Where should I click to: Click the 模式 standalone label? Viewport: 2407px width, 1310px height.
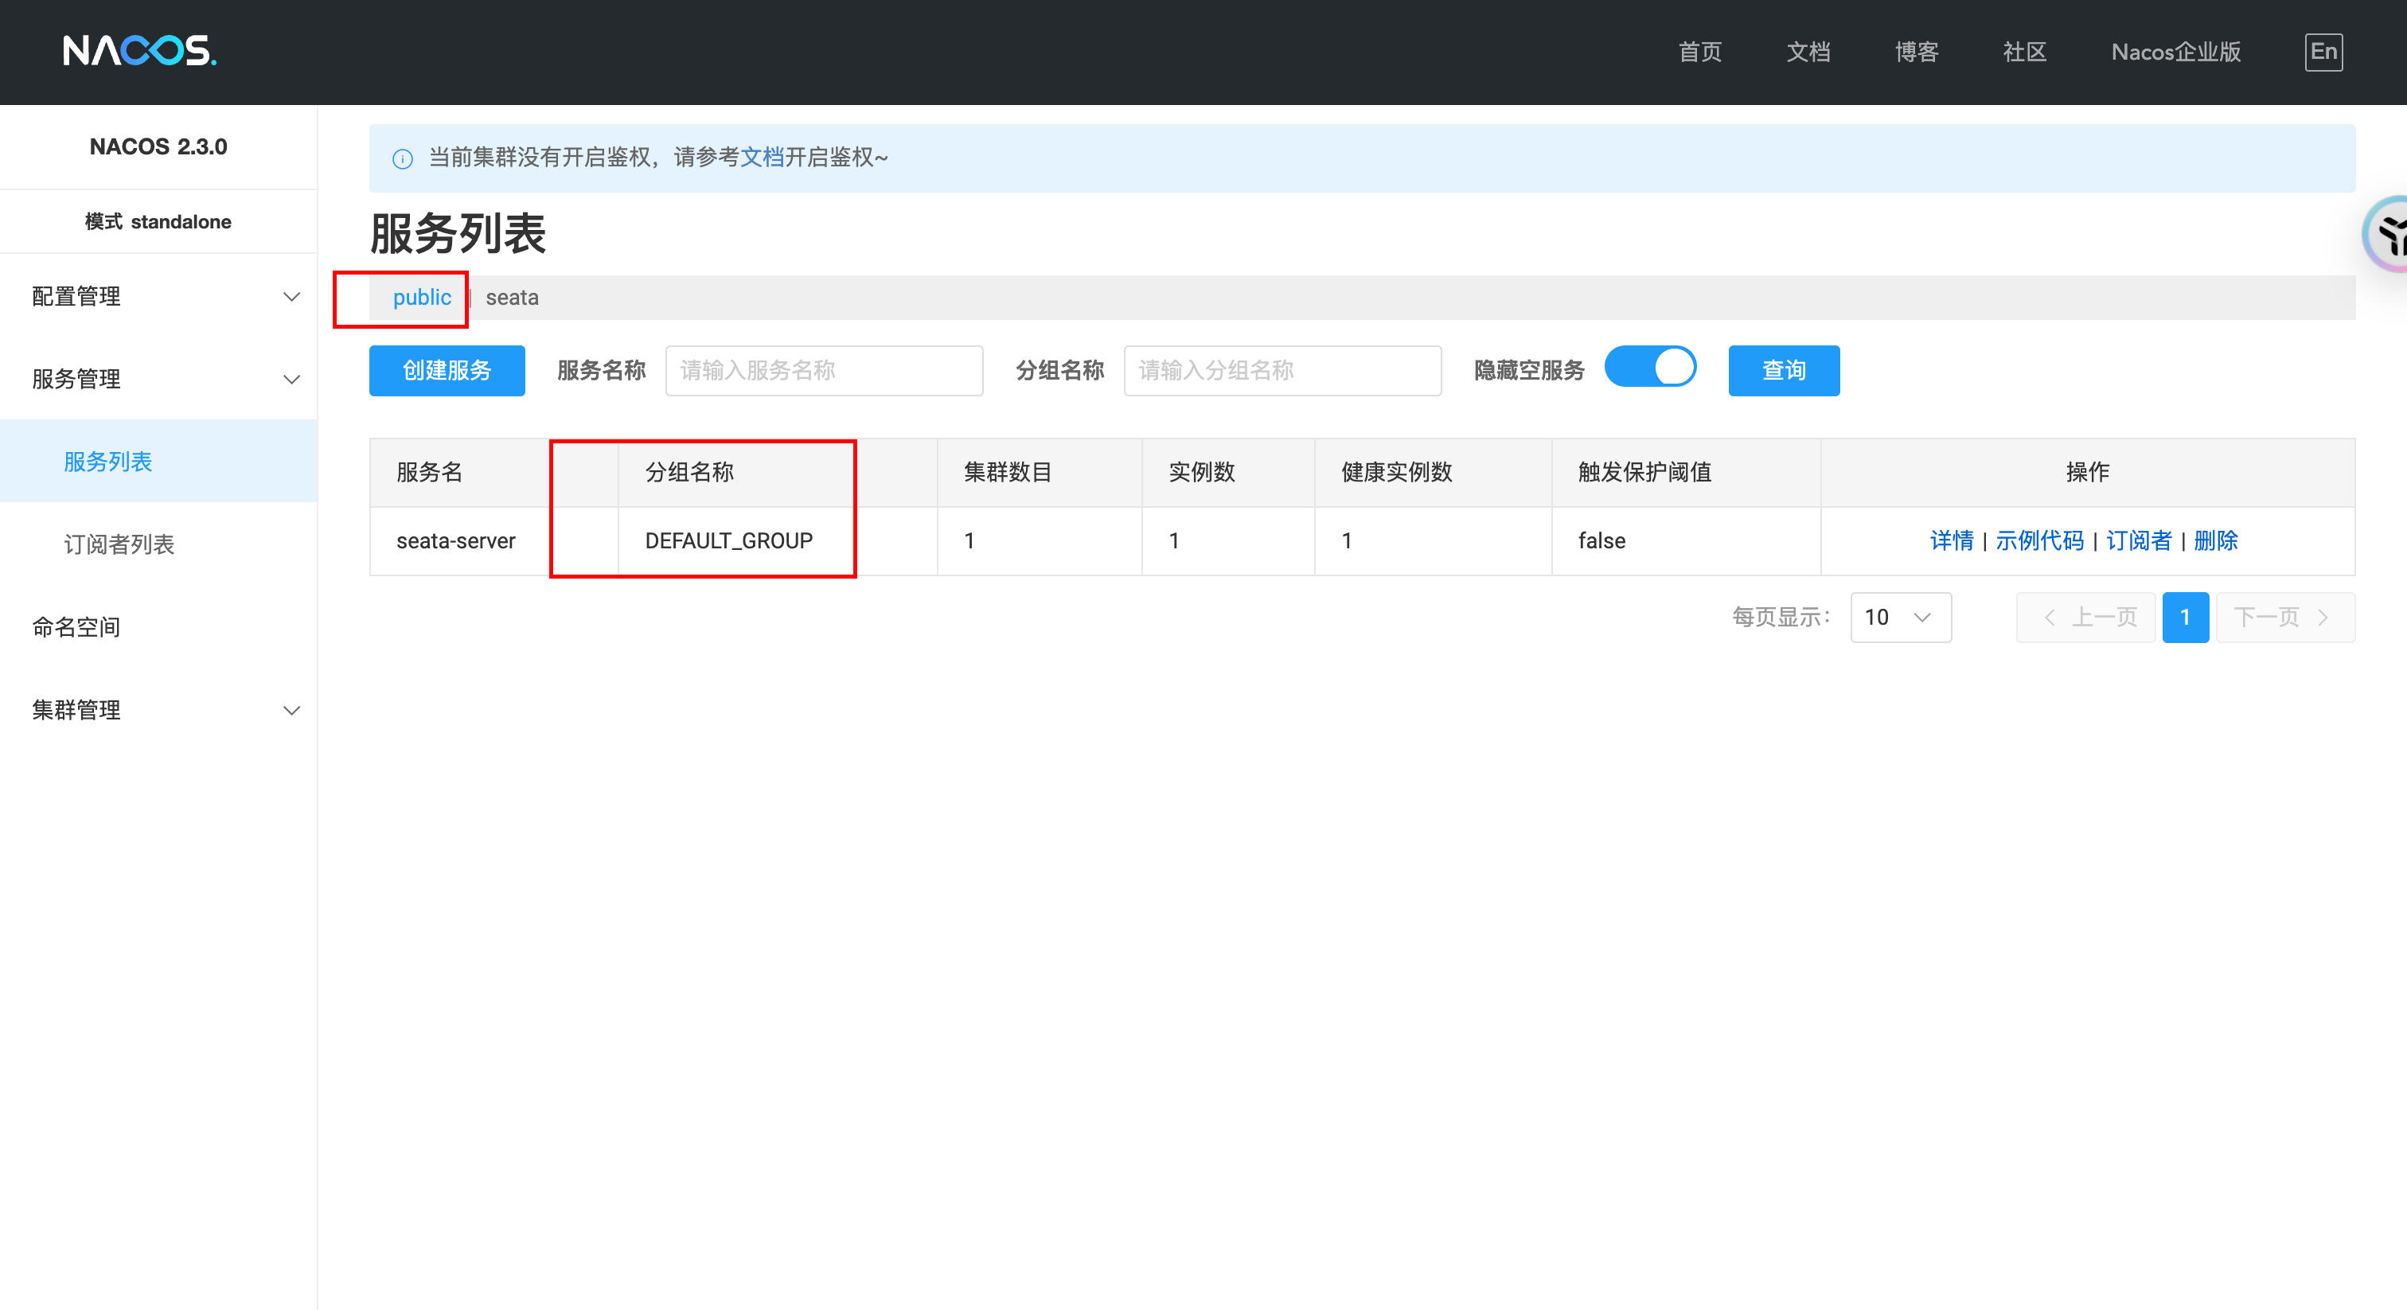[x=158, y=221]
